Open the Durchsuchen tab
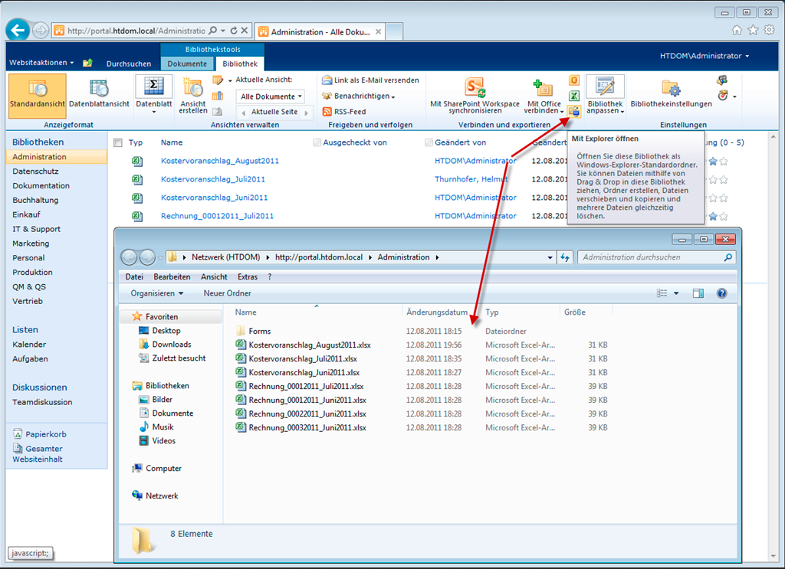This screenshot has height=569, width=785. click(x=129, y=64)
